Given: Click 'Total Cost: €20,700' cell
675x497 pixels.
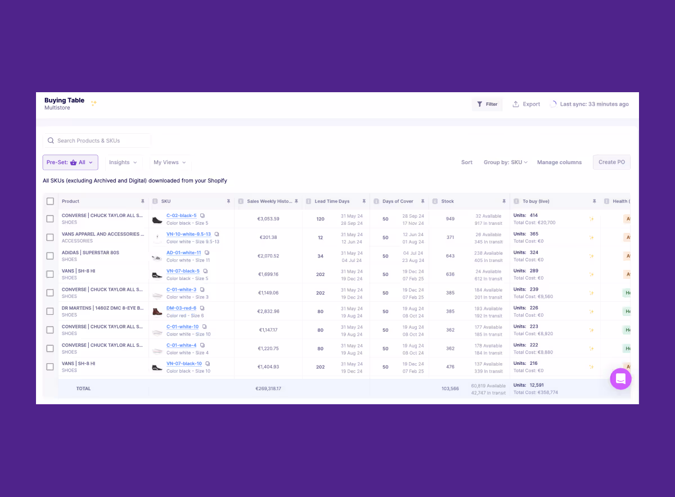Looking at the screenshot, I should 534,223.
